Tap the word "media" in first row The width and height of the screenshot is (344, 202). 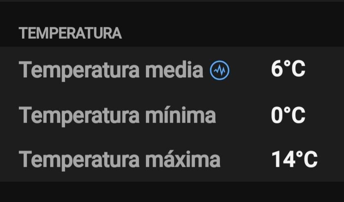pos(174,70)
